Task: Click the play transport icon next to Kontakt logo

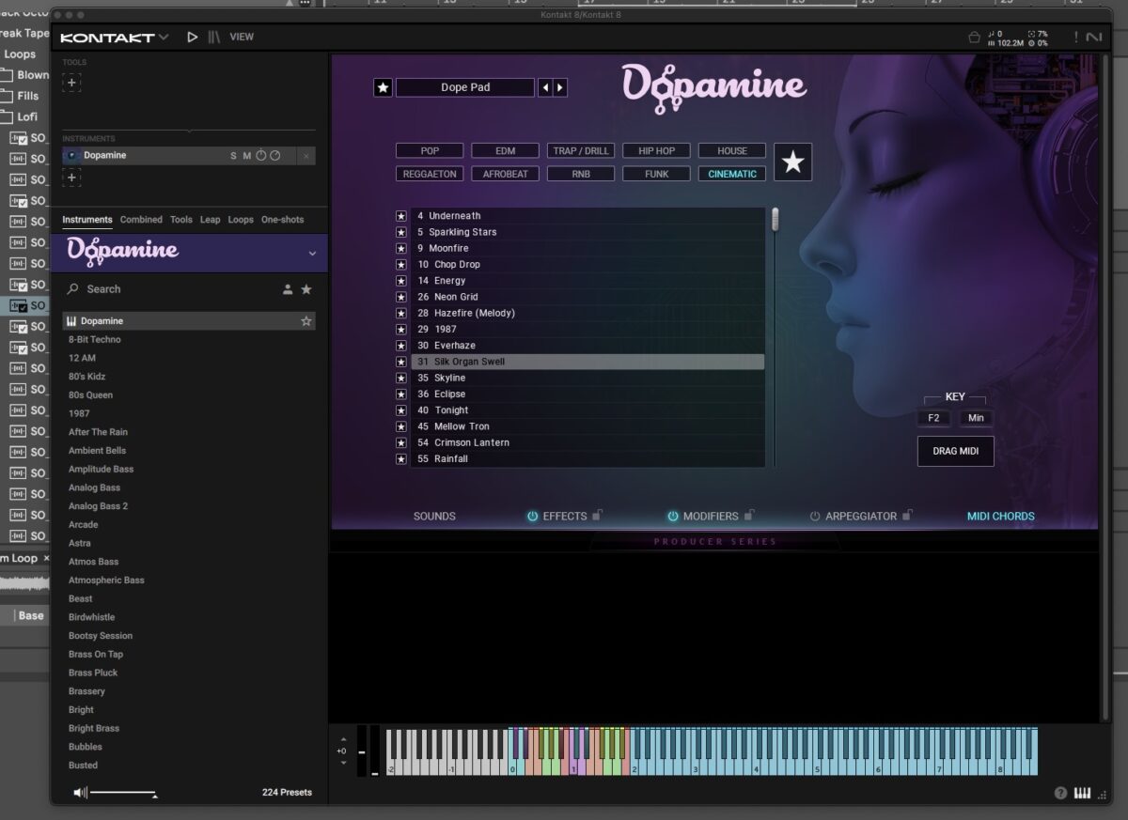Action: 193,37
